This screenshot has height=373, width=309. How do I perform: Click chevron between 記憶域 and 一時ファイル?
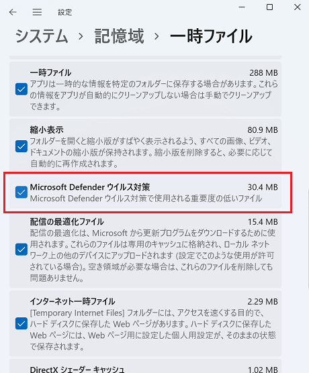pyautogui.click(x=157, y=36)
